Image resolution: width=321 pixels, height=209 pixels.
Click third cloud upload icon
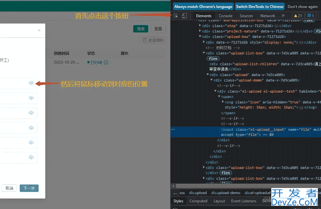[x=31, y=113]
